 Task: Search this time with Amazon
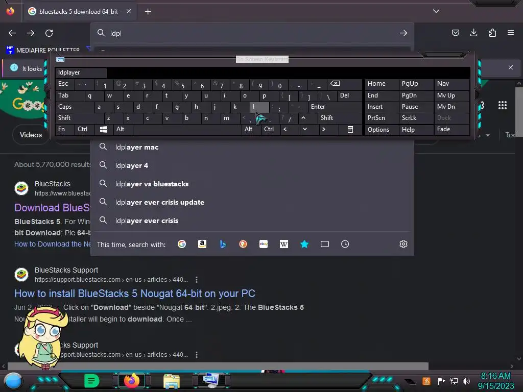(202, 244)
